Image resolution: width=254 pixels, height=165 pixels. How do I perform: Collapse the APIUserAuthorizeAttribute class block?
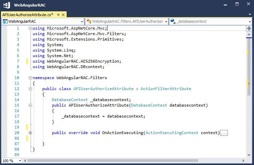pos(30,89)
